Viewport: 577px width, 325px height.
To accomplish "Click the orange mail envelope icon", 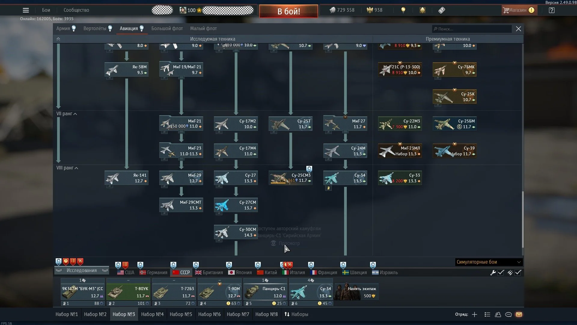I will [519, 314].
